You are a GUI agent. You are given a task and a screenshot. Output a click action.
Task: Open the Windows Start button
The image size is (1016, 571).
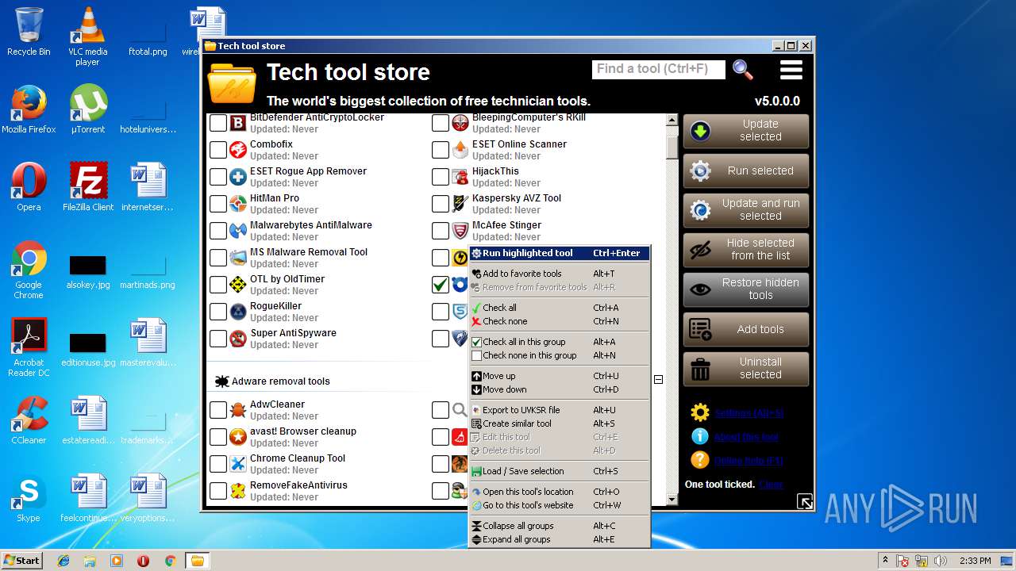[21, 560]
